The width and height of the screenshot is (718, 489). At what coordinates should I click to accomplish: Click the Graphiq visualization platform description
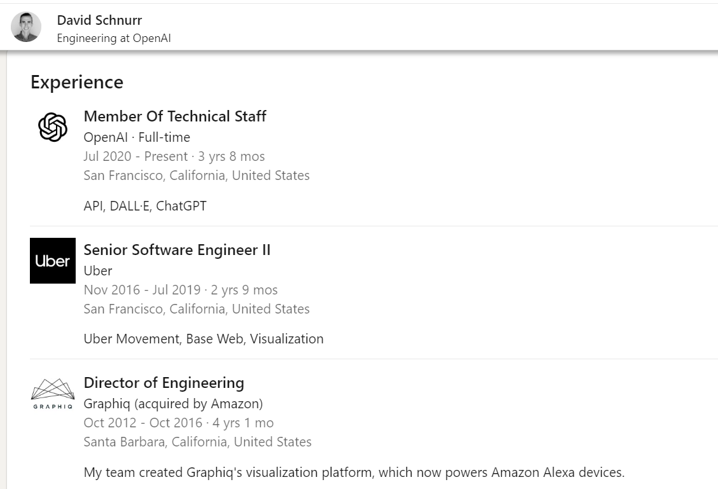[x=354, y=472]
